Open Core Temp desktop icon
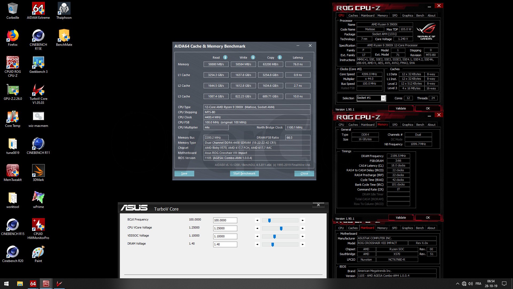 13,119
